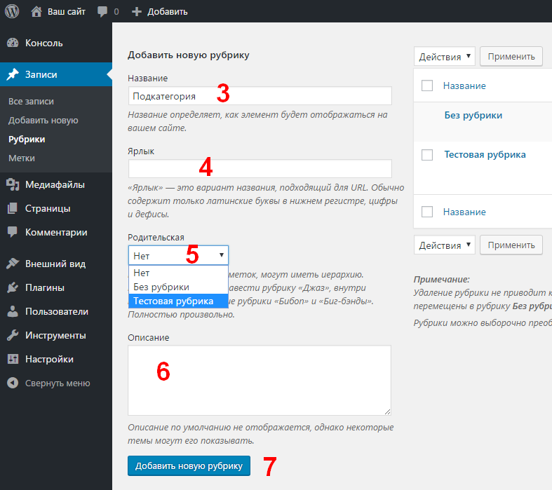This screenshot has height=490, width=552.
Task: Expand the bottom Действия bulk actions dropdown
Action: click(445, 245)
